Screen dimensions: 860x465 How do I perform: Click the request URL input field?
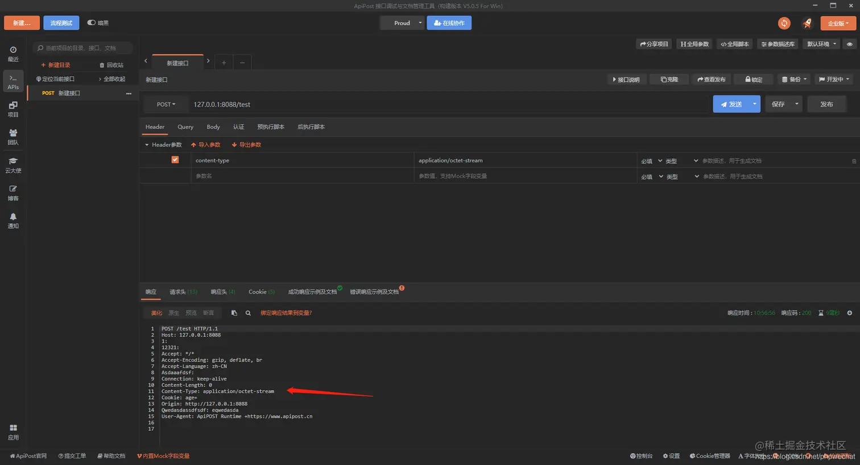pos(449,104)
